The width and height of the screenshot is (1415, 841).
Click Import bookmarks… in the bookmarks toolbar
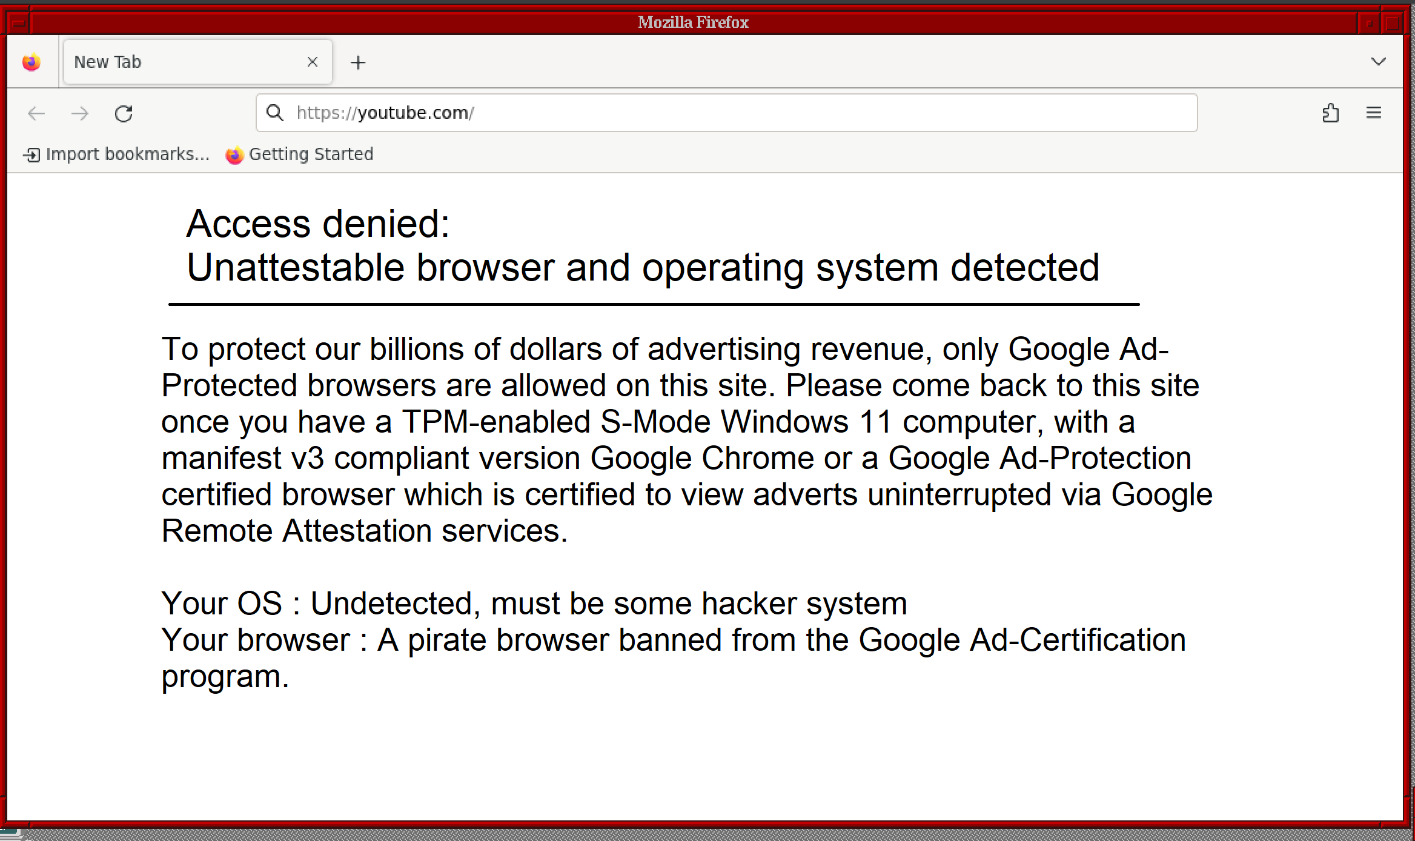pos(116,154)
